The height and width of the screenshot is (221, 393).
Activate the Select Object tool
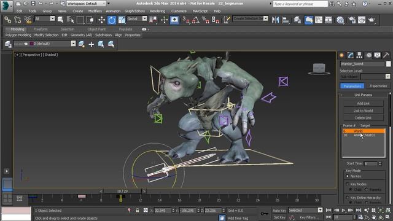tap(60, 20)
